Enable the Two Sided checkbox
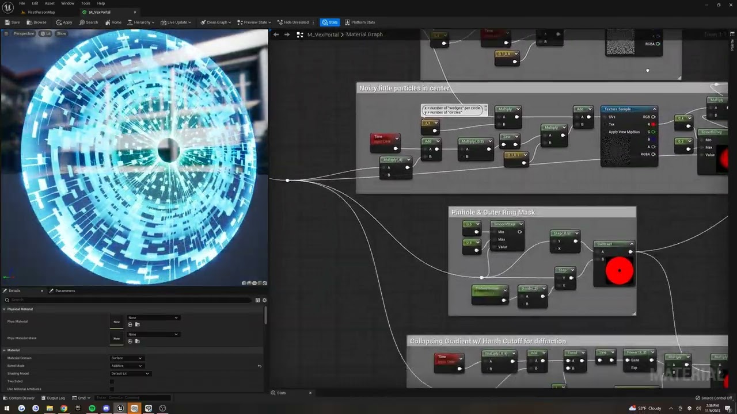The width and height of the screenshot is (737, 414). (x=112, y=381)
